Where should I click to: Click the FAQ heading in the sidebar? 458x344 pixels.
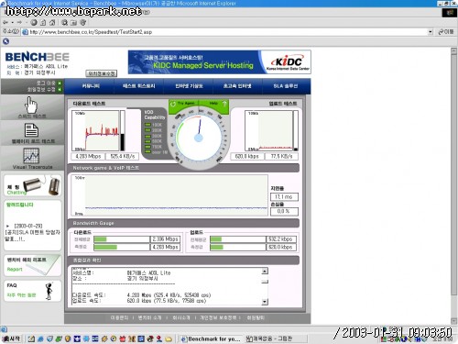point(12,285)
